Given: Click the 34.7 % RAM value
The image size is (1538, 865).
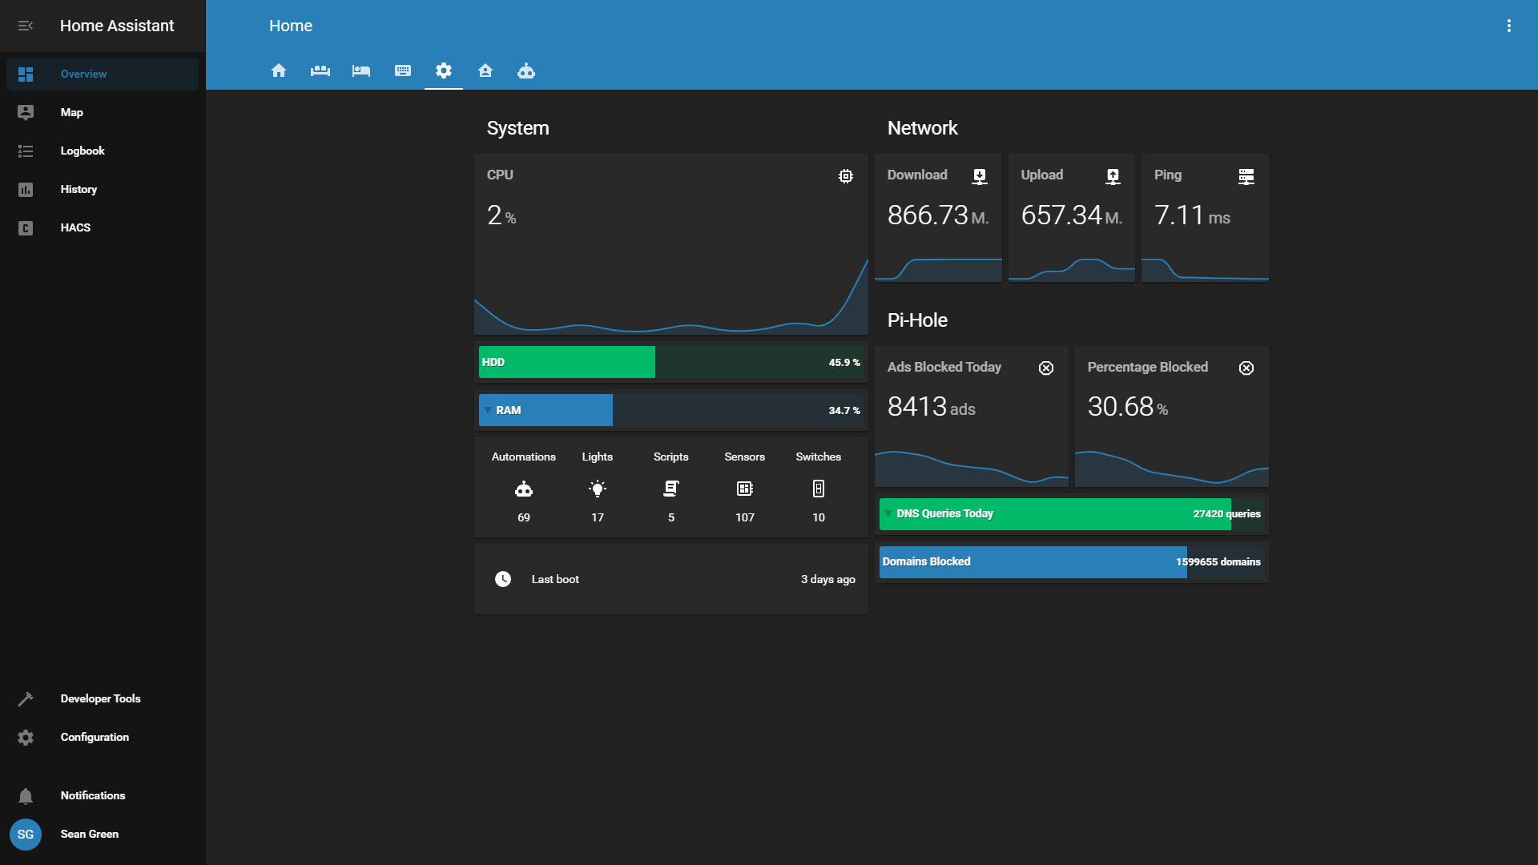Looking at the screenshot, I should point(844,410).
